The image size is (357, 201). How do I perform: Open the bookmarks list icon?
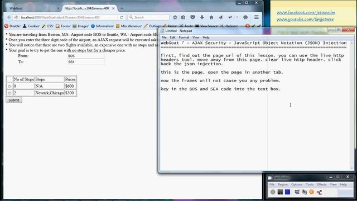pos(184,17)
